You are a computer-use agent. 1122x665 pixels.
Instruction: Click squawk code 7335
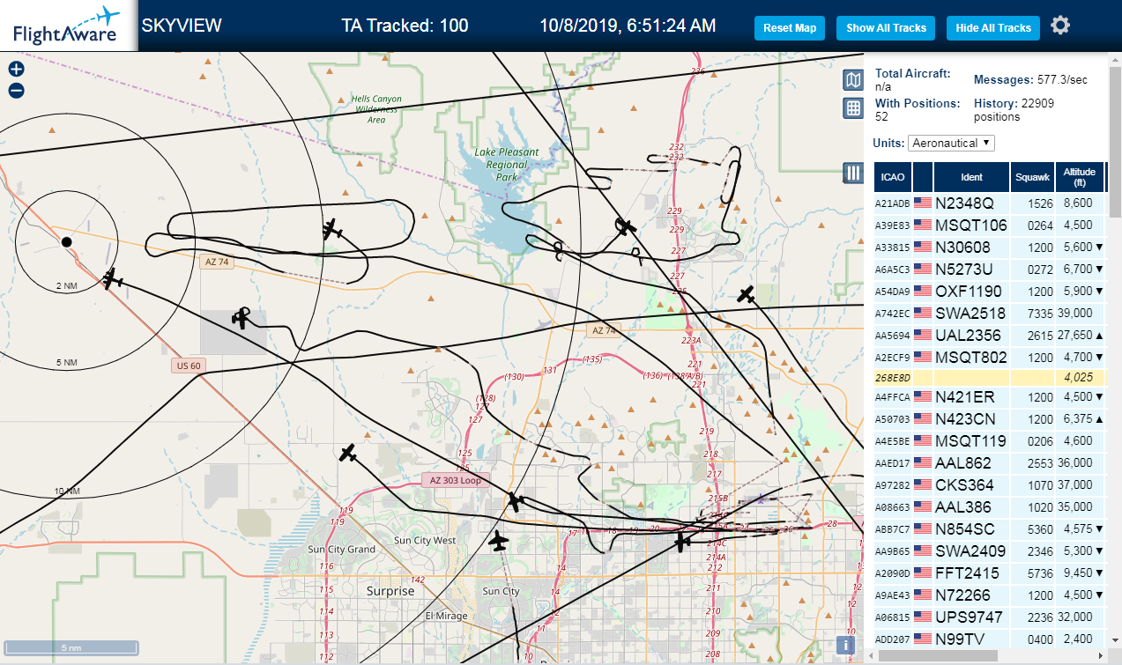pyautogui.click(x=1041, y=313)
